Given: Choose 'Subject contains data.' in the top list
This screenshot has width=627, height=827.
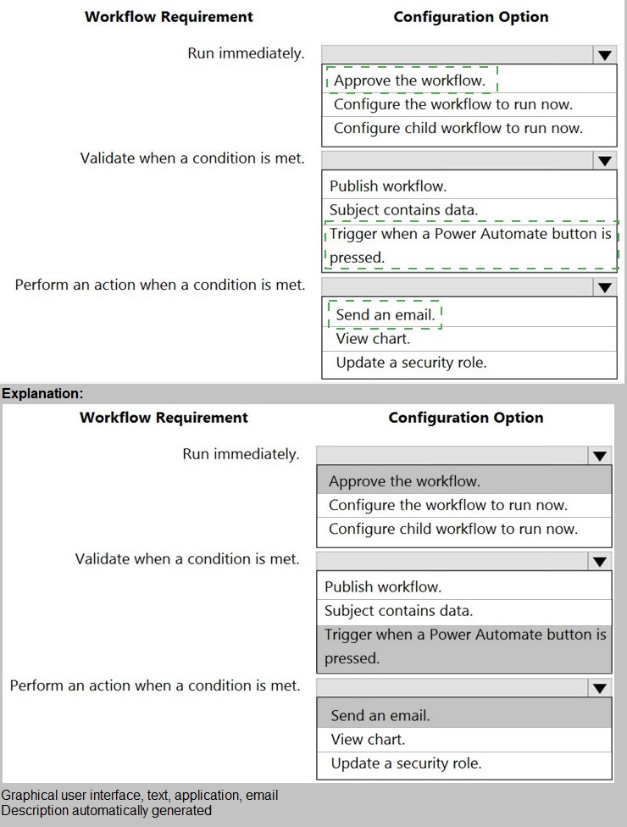Looking at the screenshot, I should 403,210.
